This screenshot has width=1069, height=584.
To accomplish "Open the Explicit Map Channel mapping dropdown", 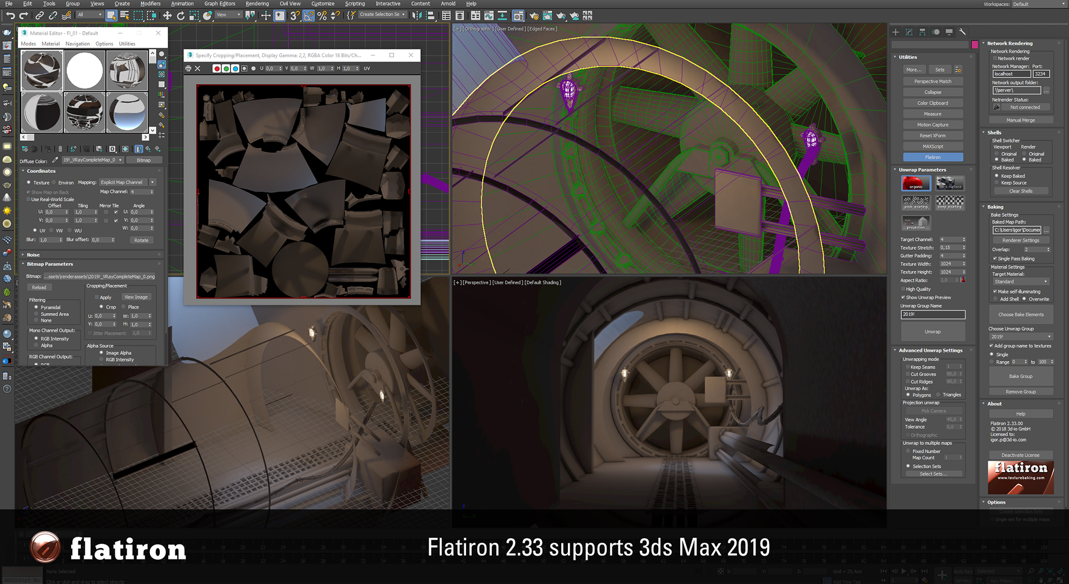I will click(128, 182).
